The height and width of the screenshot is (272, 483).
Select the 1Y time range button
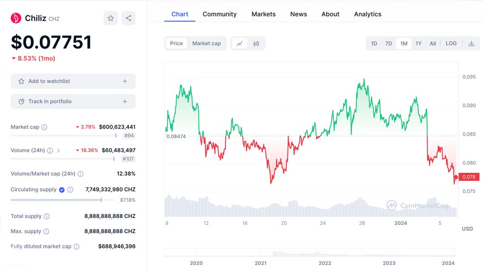[x=418, y=43]
